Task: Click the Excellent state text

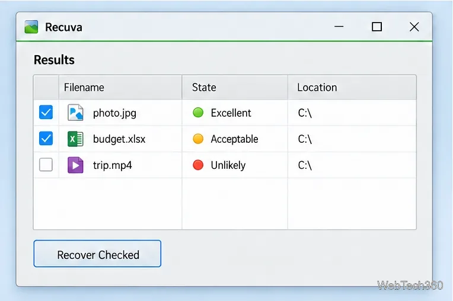Action: [231, 113]
